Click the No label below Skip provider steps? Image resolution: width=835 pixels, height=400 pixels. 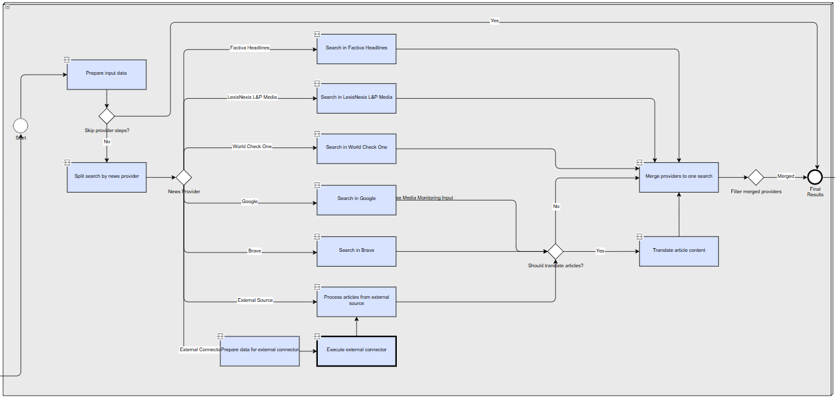(107, 141)
